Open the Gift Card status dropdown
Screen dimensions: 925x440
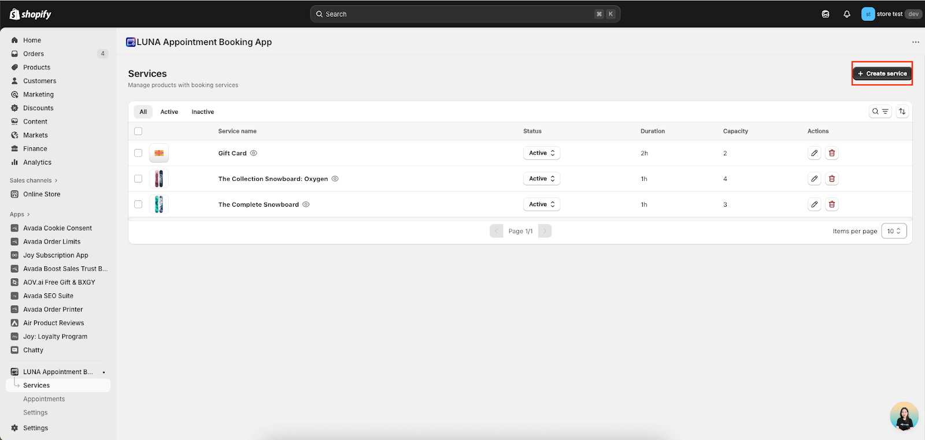point(541,153)
